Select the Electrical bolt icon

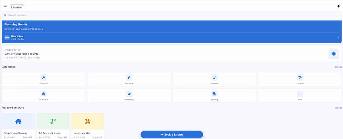tap(129, 78)
